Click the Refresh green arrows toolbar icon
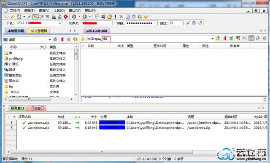The width and height of the screenshot is (270, 163). point(59,17)
